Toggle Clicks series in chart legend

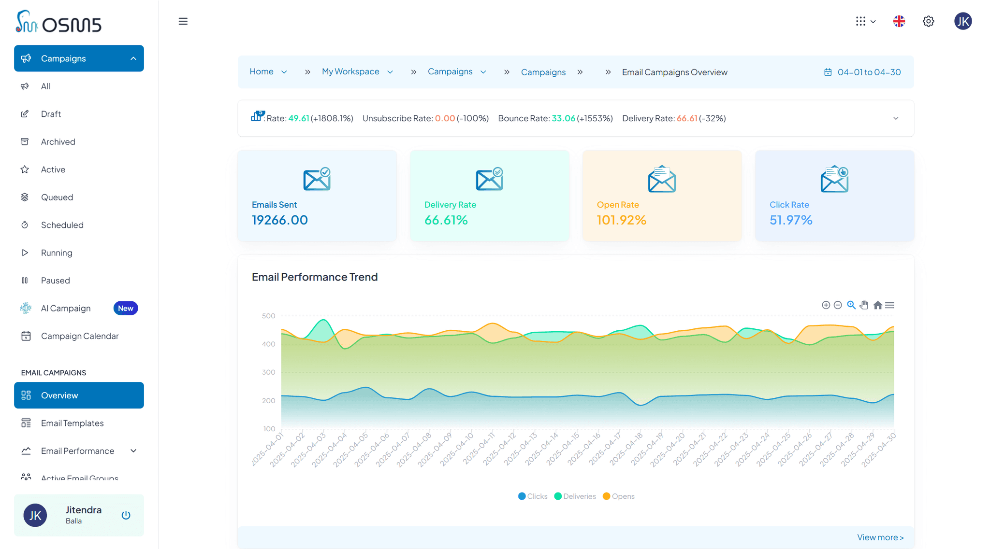tap(533, 496)
